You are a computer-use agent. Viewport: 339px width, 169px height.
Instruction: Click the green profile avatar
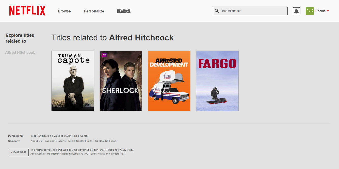(x=310, y=11)
